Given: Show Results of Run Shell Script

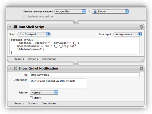Looking at the screenshot, I should click(x=19, y=59).
